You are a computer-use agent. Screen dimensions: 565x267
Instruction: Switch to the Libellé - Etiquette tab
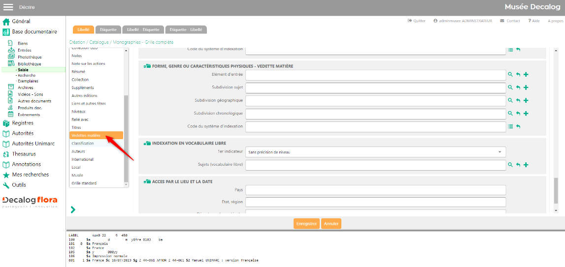pos(142,30)
